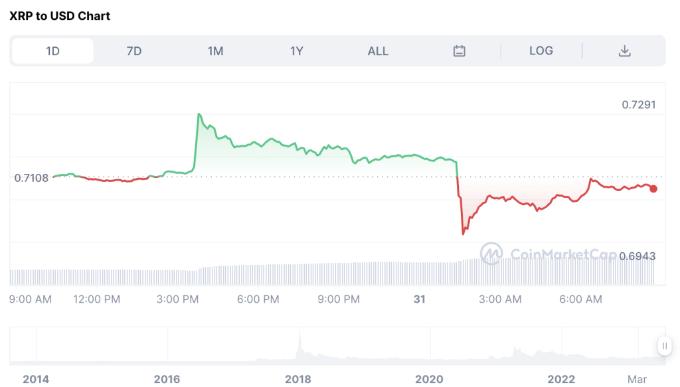Click the red current-price dot on the chart

[653, 189]
